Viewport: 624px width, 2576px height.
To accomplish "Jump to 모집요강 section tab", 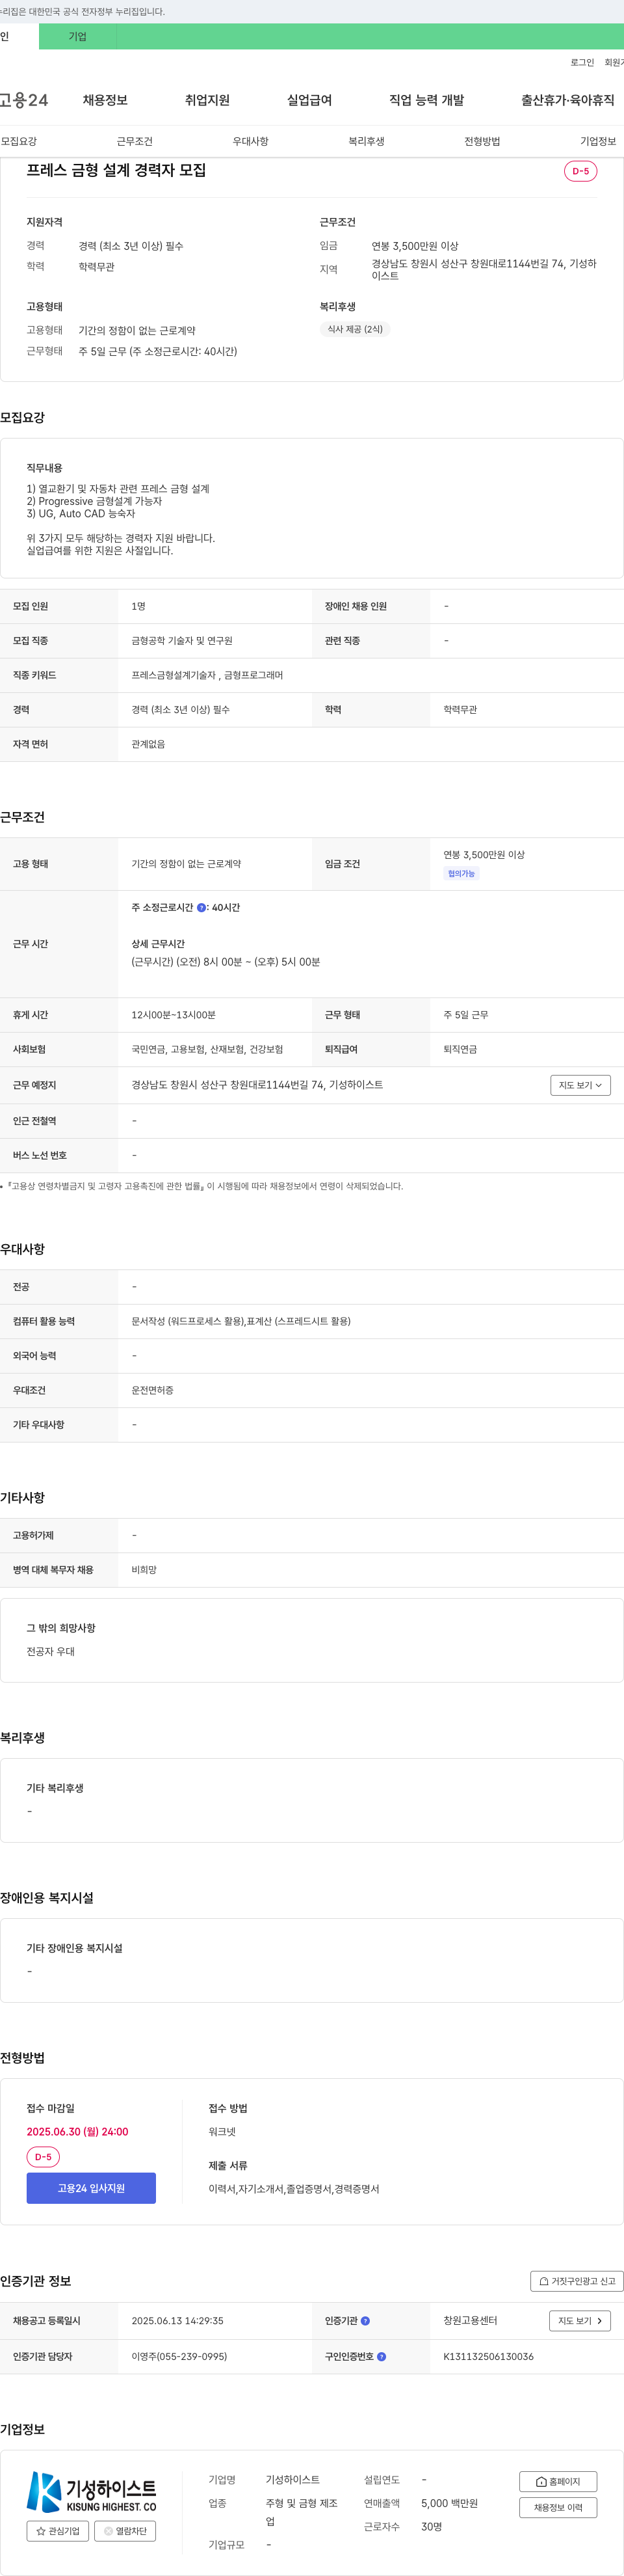I will pos(19,141).
